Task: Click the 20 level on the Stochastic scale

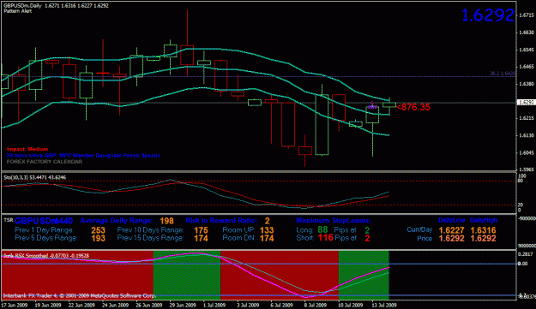Action: (521, 205)
